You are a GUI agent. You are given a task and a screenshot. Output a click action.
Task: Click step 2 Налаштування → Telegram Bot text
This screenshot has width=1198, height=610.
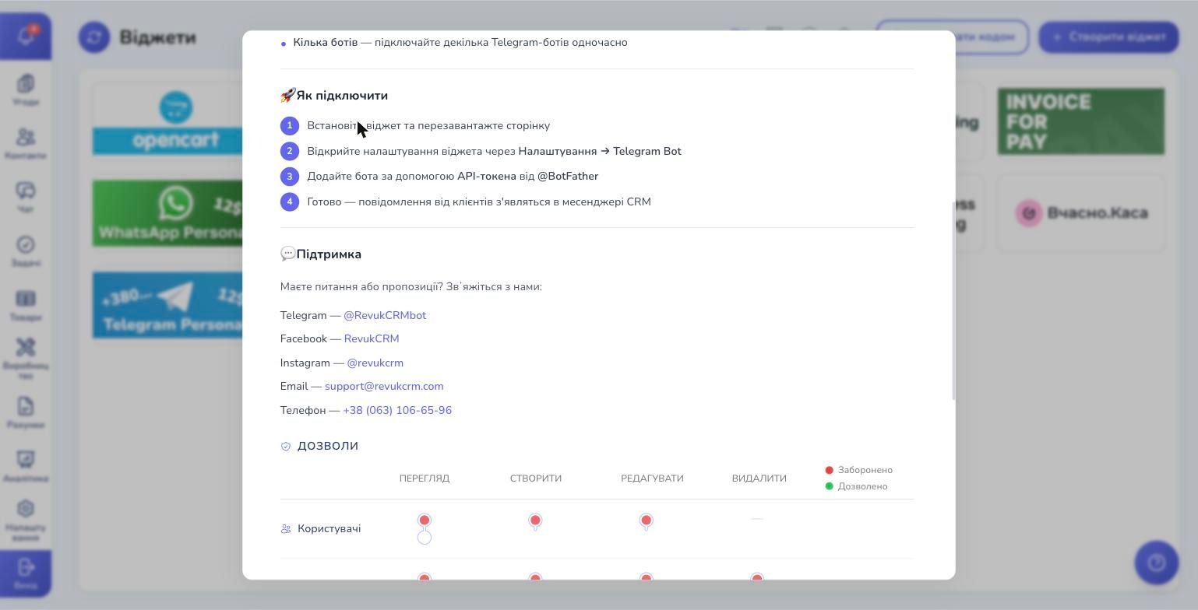point(494,151)
